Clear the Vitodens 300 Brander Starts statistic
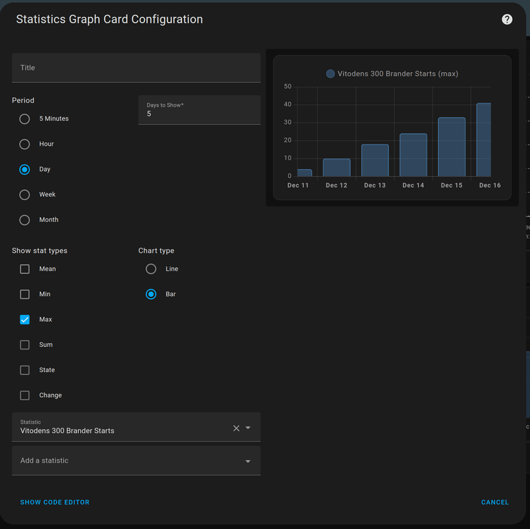This screenshot has height=529, width=530. [x=236, y=428]
